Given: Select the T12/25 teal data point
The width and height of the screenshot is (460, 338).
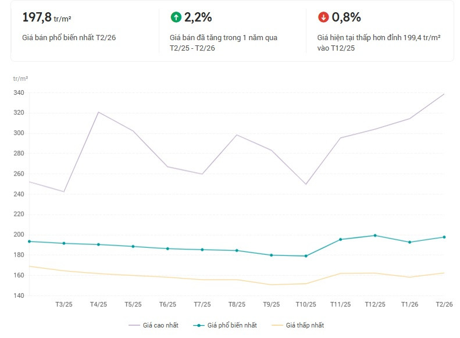Looking at the screenshot, I should pos(375,235).
